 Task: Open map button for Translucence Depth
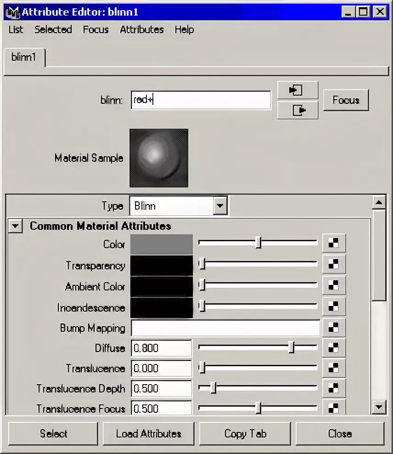pyautogui.click(x=334, y=388)
